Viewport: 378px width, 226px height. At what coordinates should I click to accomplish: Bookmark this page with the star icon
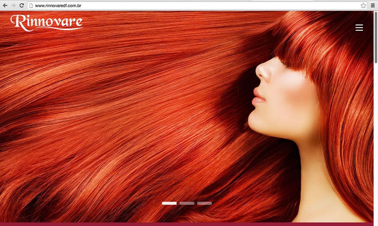(x=363, y=6)
